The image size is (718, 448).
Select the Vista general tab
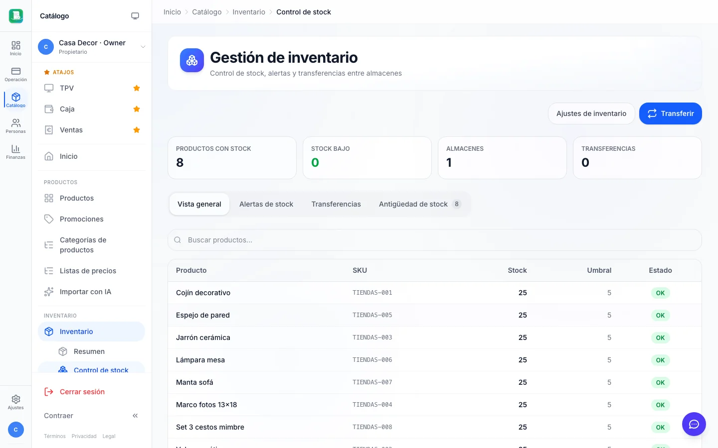click(x=199, y=204)
